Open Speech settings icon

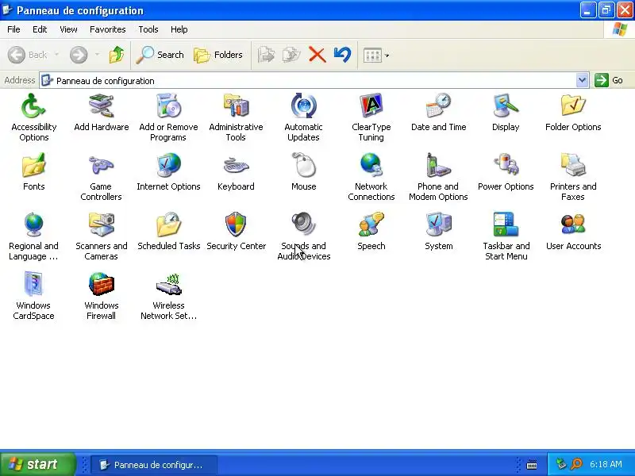(x=371, y=232)
